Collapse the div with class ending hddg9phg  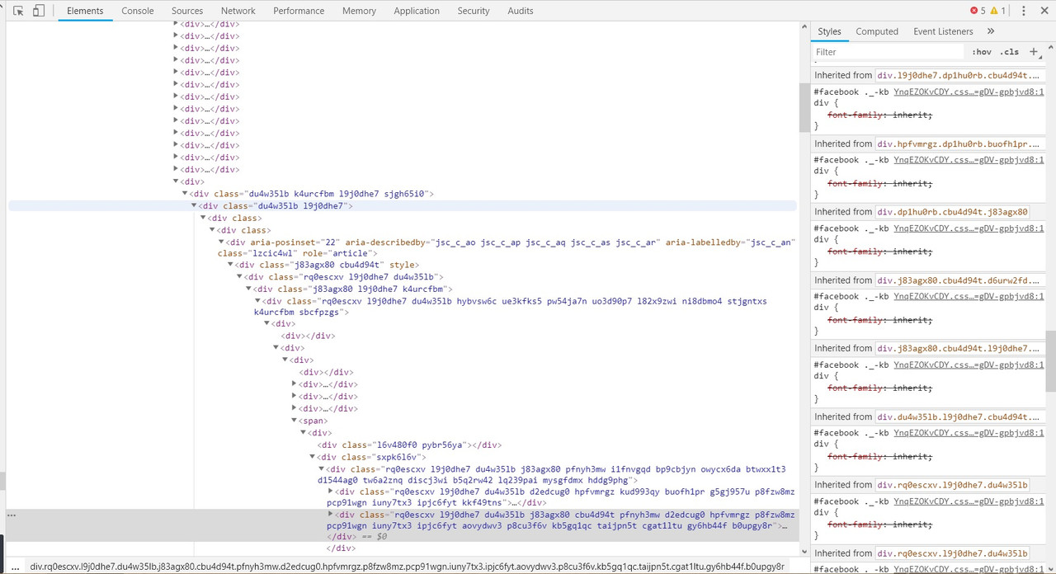coord(321,469)
